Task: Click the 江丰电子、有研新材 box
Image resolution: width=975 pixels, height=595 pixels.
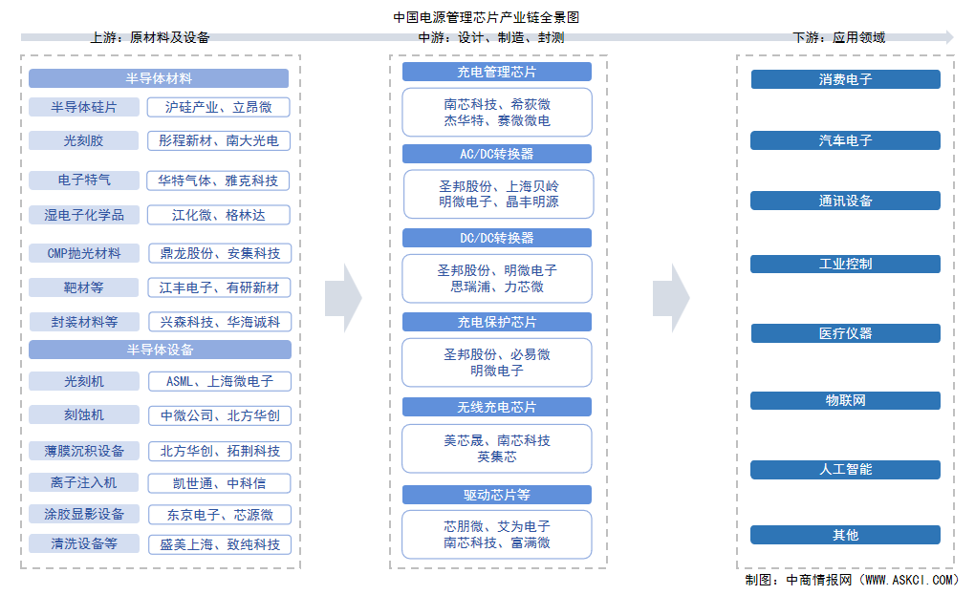Action: [220, 287]
